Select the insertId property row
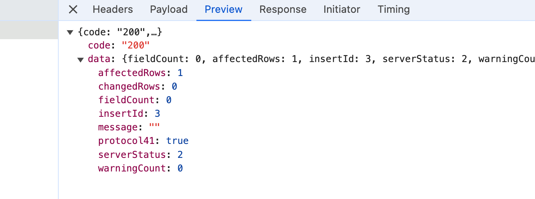The height and width of the screenshot is (199, 535). [129, 114]
